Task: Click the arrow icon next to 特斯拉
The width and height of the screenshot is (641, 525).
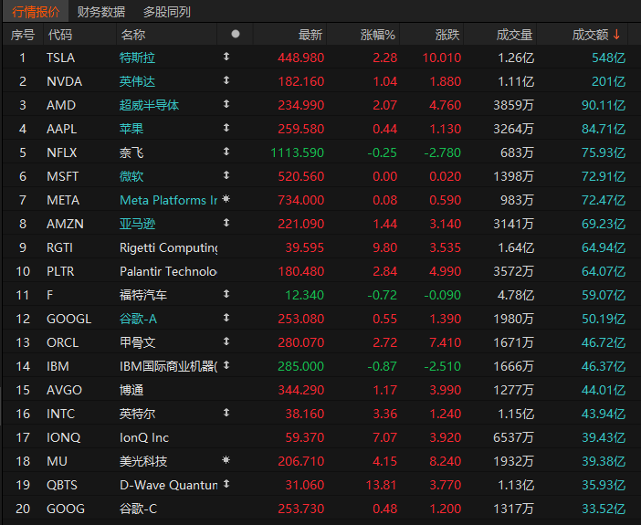Action: pos(226,57)
